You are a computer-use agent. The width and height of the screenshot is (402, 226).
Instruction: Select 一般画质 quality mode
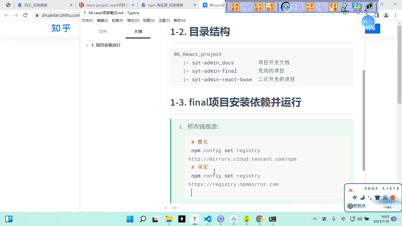(x=270, y=7)
